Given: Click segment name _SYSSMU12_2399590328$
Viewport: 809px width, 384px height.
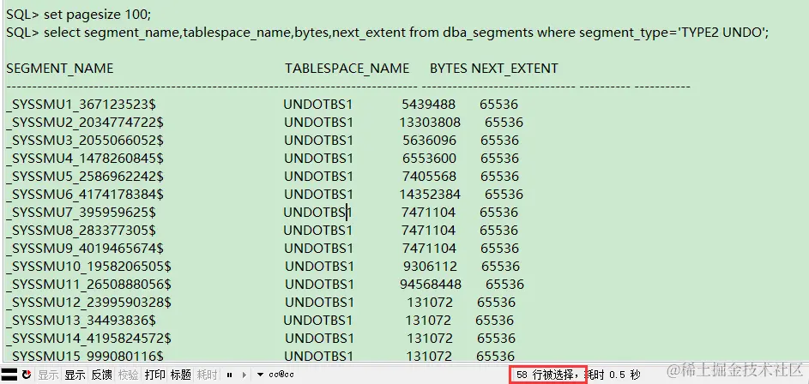Looking at the screenshot, I should 88,303.
